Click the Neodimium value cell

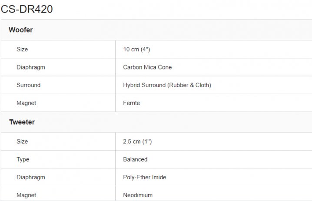click(138, 195)
